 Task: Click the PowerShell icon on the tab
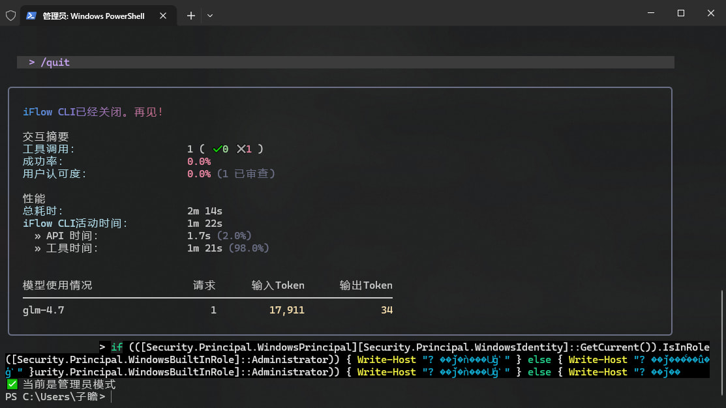[x=31, y=16]
